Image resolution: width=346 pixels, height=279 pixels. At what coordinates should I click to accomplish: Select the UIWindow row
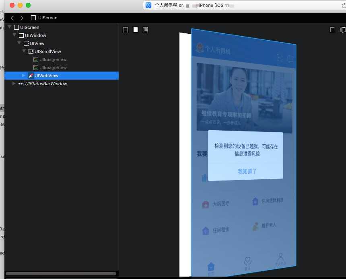pyautogui.click(x=62, y=35)
